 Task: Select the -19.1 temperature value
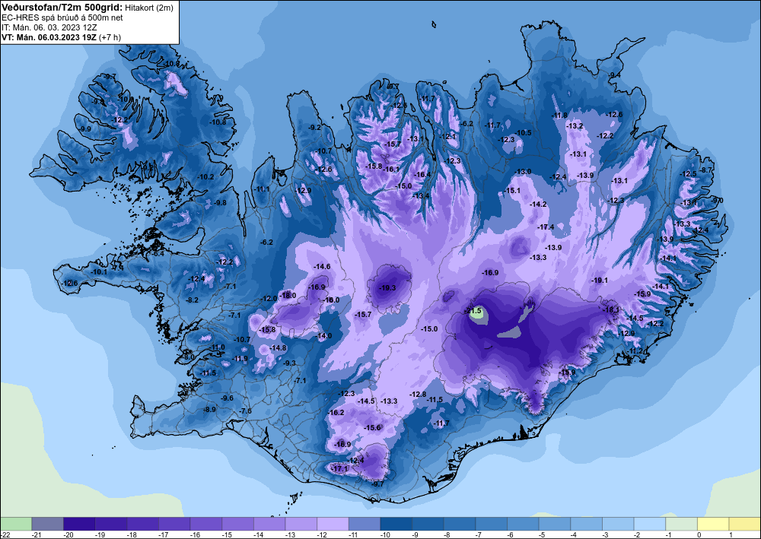pyautogui.click(x=600, y=281)
